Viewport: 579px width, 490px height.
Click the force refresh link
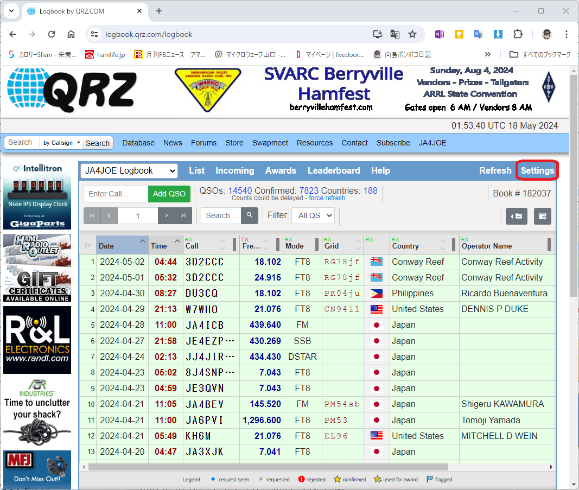tap(327, 198)
